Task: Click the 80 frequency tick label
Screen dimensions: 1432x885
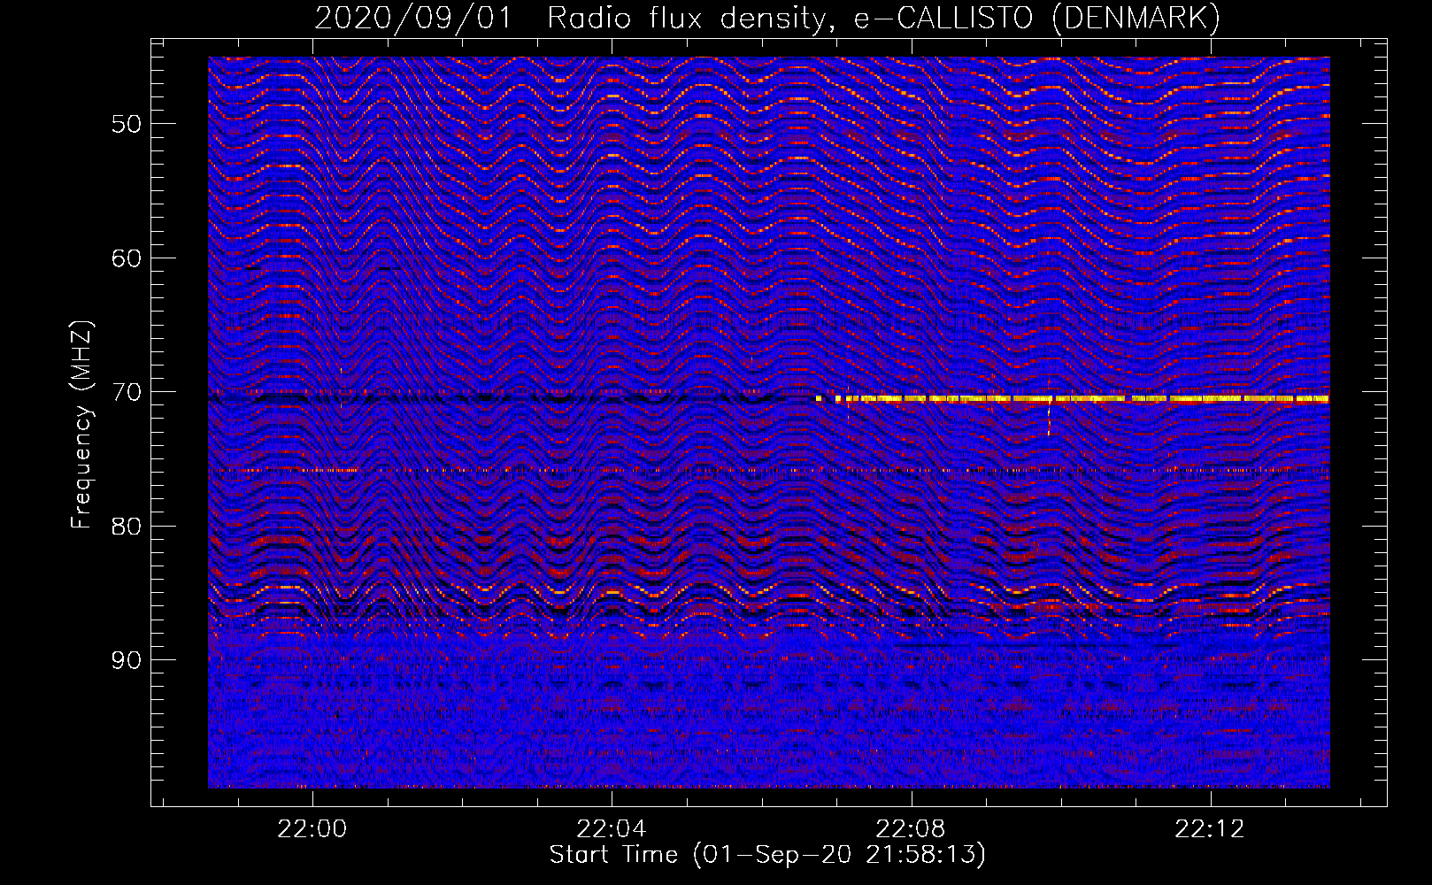Action: click(x=127, y=527)
